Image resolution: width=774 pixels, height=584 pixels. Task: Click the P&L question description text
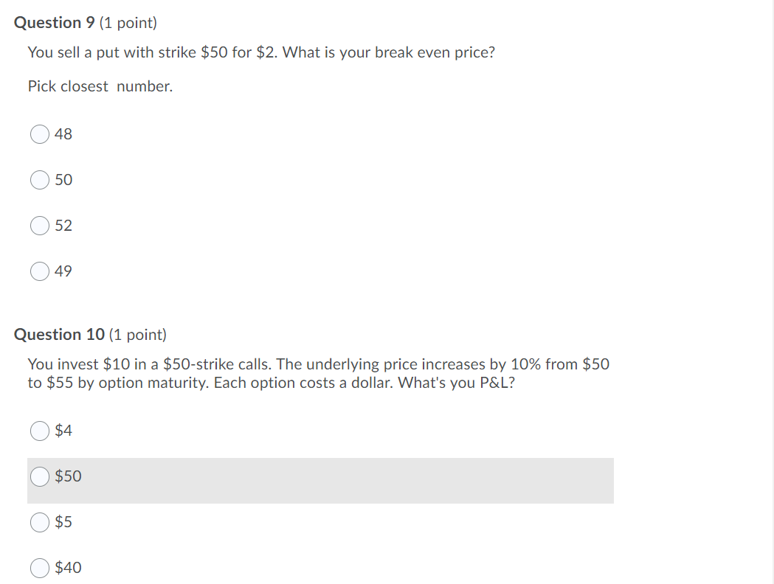pyautogui.click(x=317, y=373)
